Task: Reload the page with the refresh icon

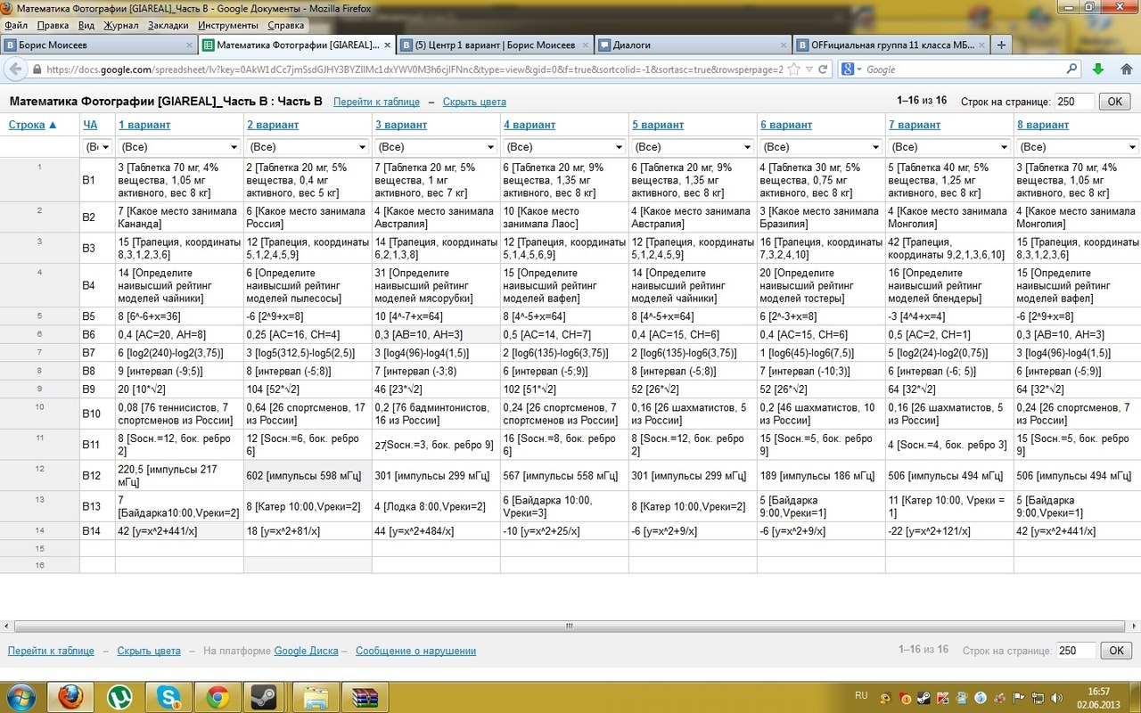Action: tap(823, 70)
